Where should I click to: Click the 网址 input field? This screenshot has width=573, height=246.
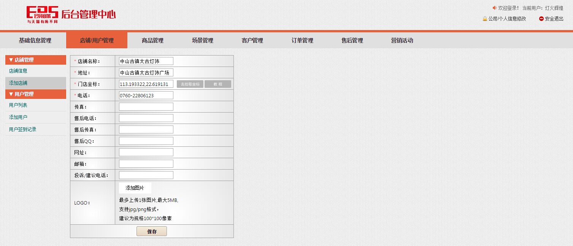click(x=146, y=152)
